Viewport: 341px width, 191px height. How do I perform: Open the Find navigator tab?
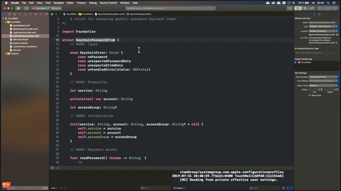[x=20, y=14]
